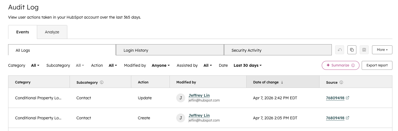Viewport: 398px width, 131px height.
Task: Open the Category filter dropdown
Action: 35,65
